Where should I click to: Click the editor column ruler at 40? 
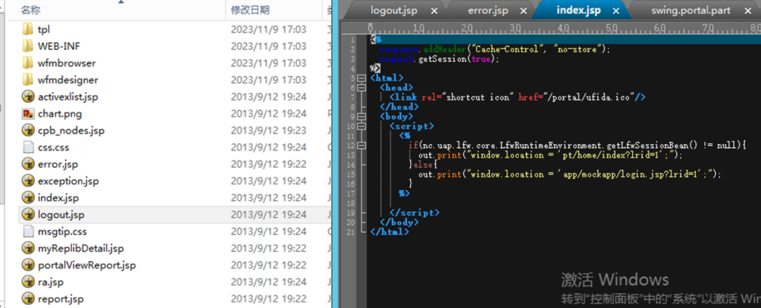(x=564, y=28)
